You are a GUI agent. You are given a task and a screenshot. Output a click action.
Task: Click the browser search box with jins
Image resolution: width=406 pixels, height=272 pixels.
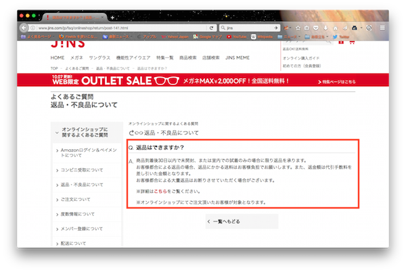coord(250,28)
